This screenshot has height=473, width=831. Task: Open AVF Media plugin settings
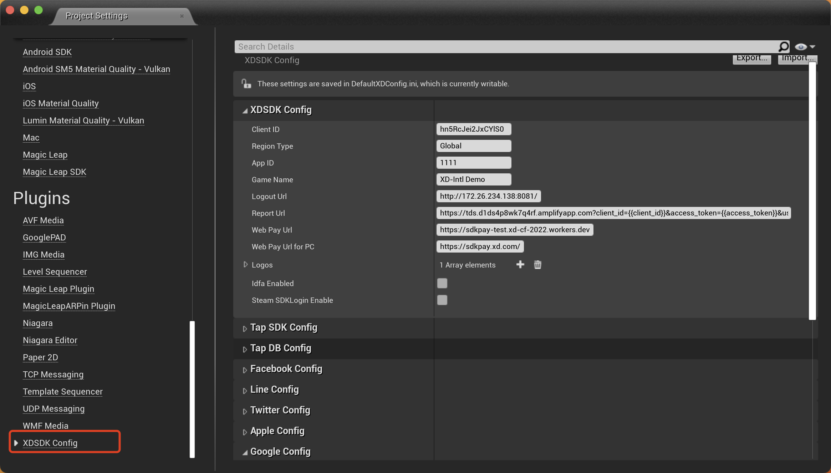[x=43, y=220]
